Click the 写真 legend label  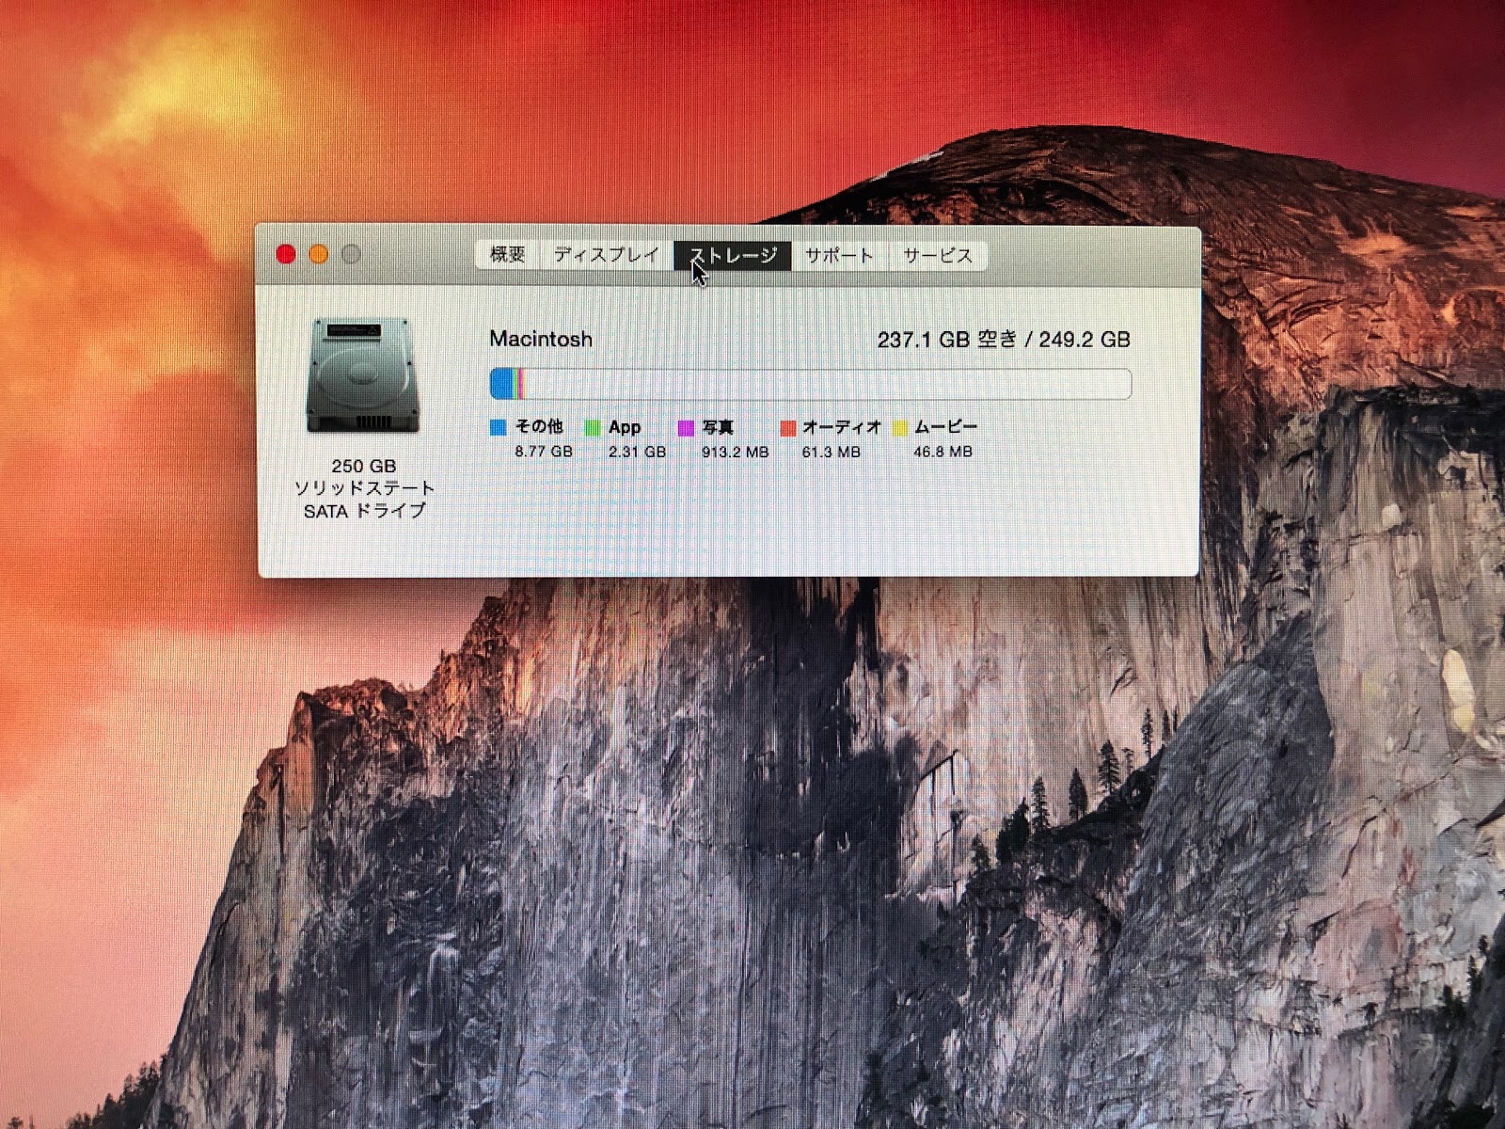[x=718, y=427]
